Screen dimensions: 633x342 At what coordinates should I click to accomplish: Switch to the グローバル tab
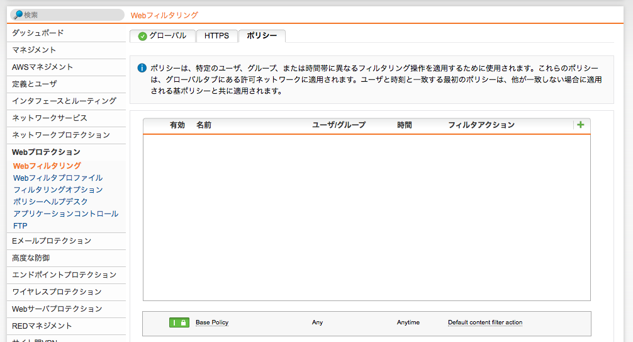[162, 36]
